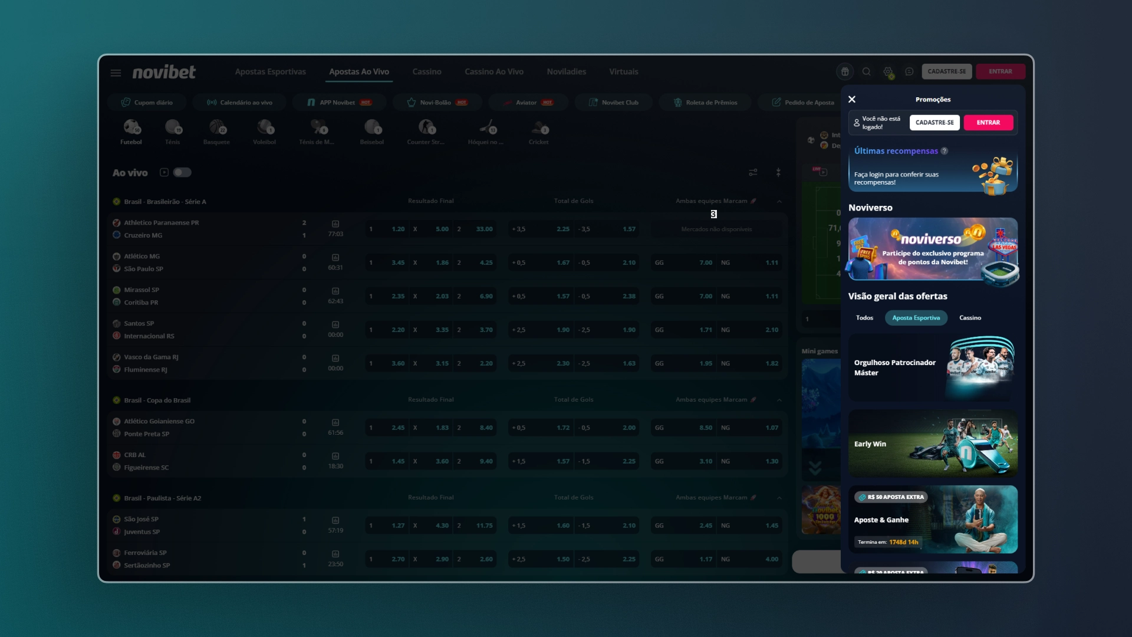
Task: Open the promotions gift icon in the header
Action: tap(845, 71)
